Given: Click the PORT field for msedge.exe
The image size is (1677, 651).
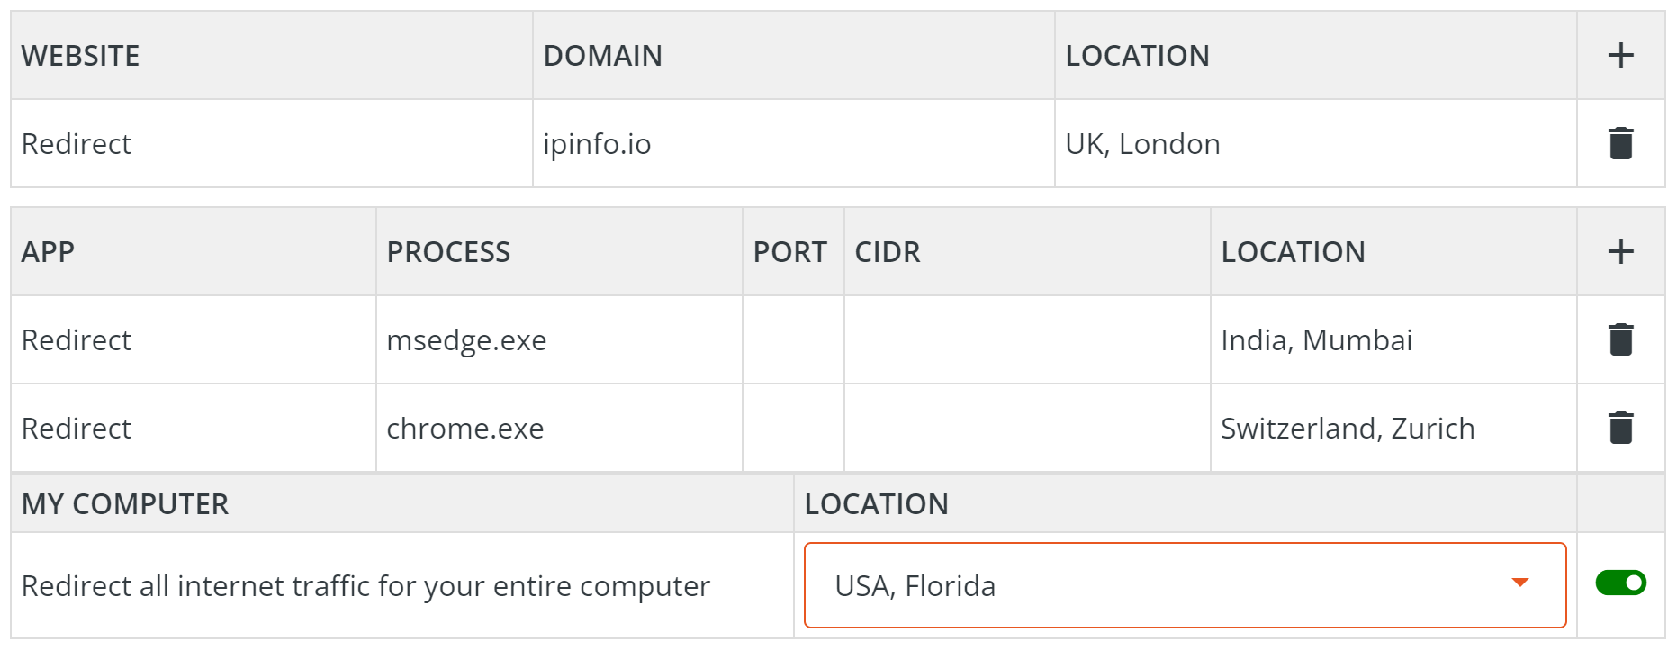Looking at the screenshot, I should (x=792, y=339).
